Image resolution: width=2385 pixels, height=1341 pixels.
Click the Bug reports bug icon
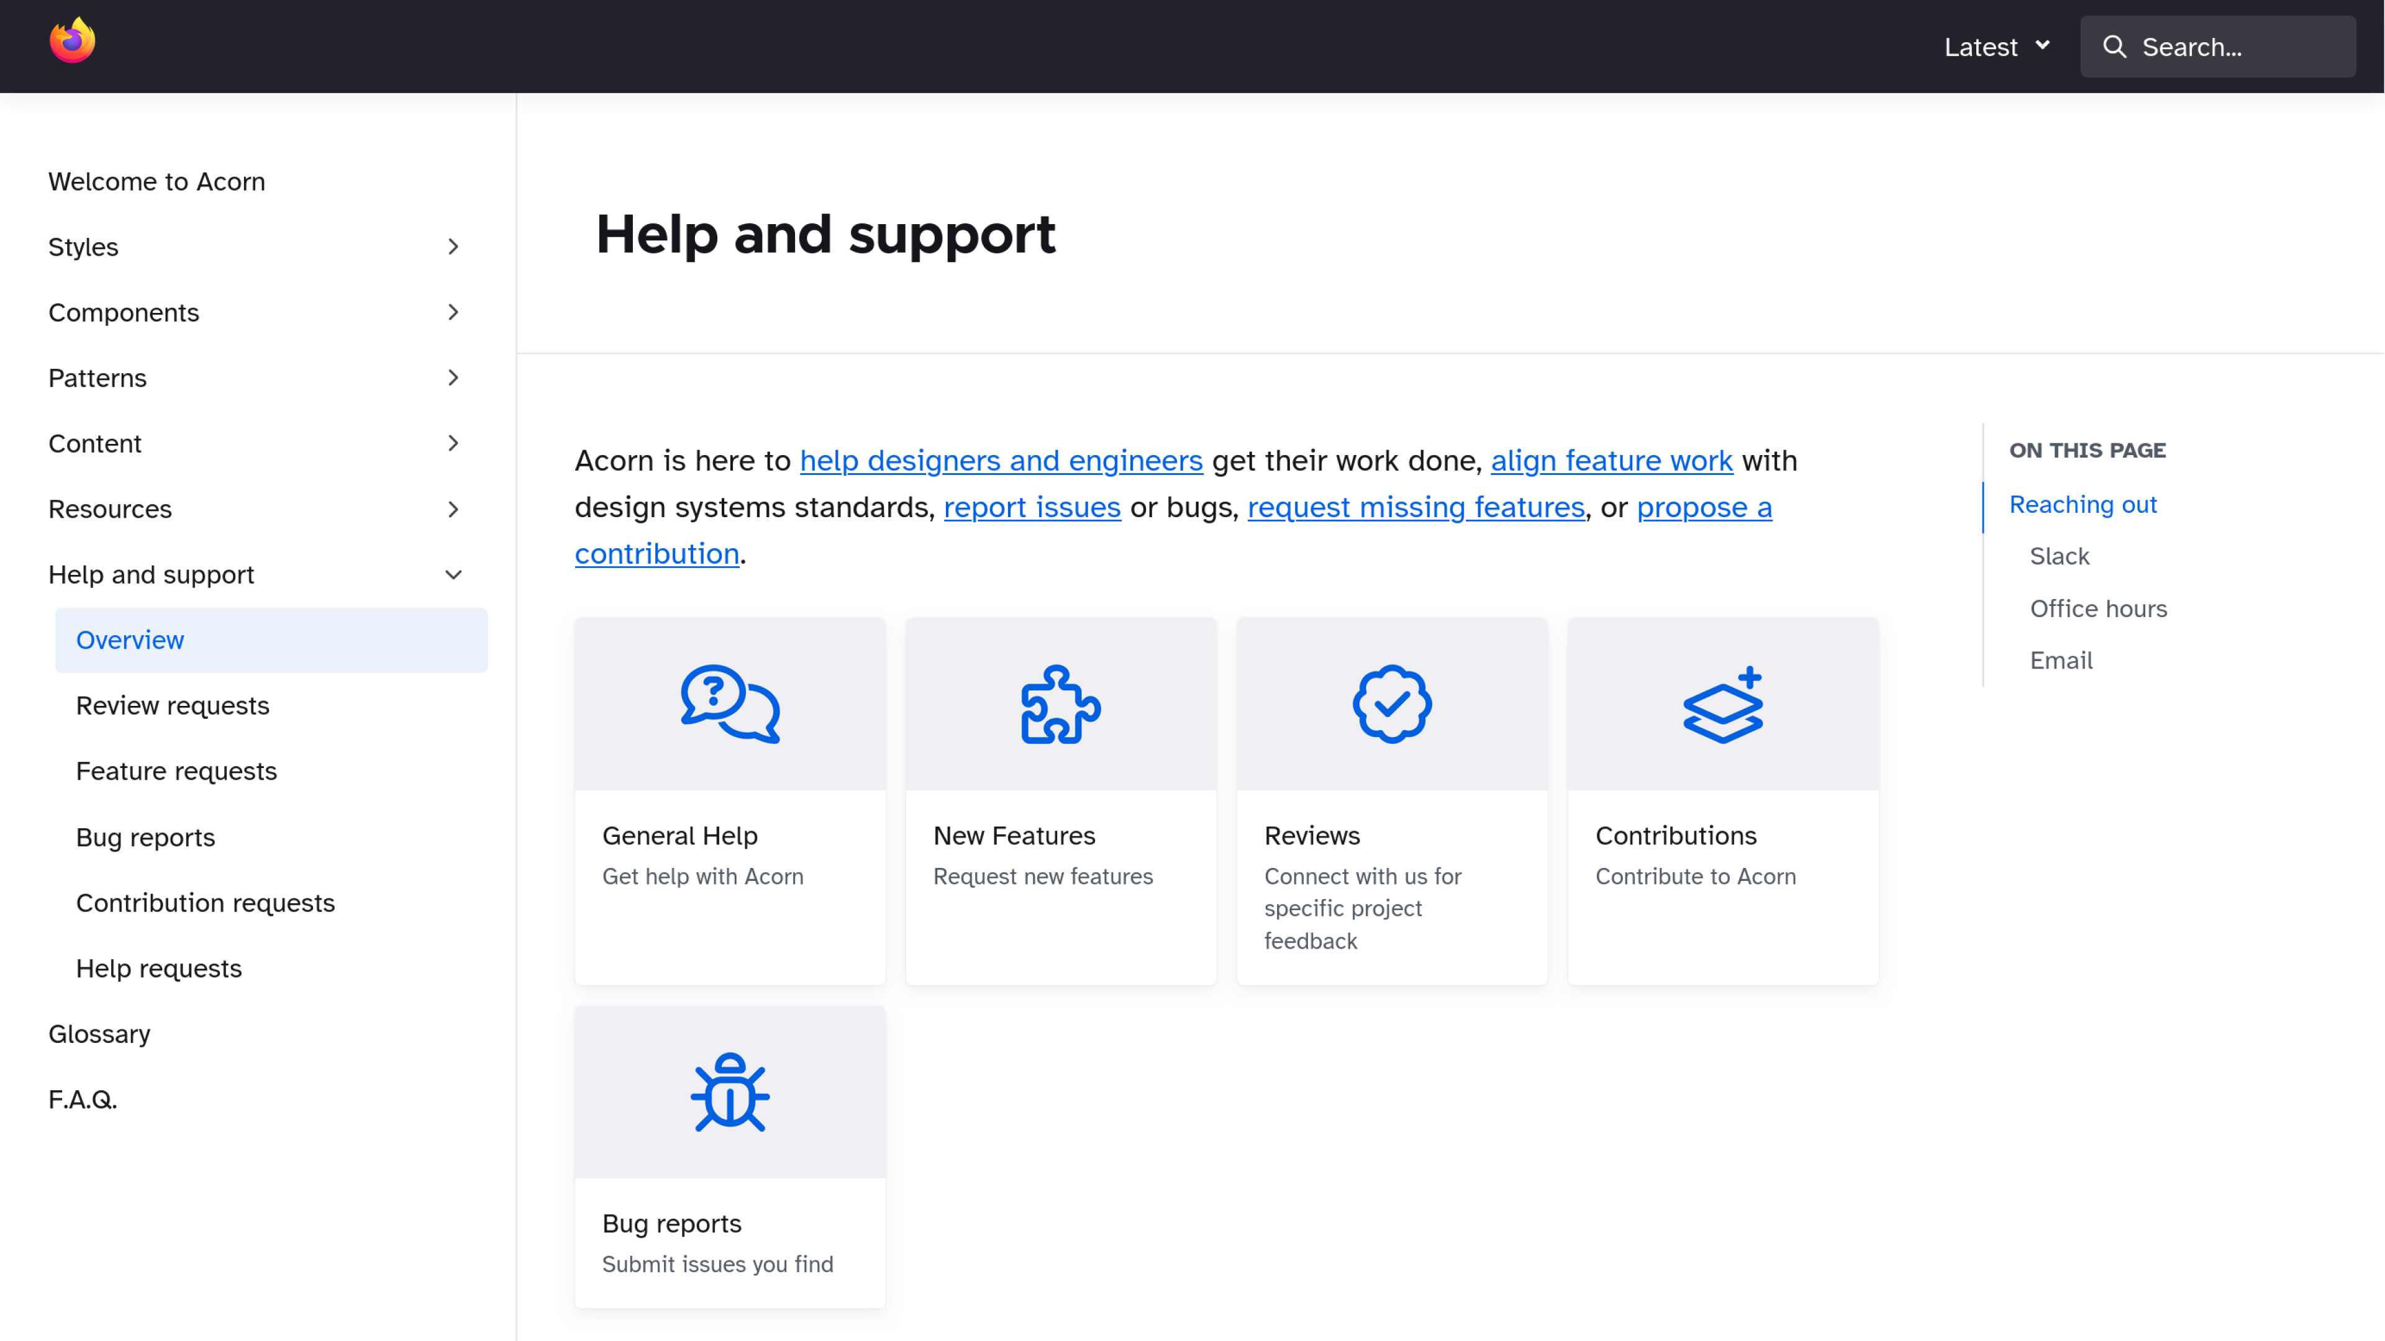(x=730, y=1092)
